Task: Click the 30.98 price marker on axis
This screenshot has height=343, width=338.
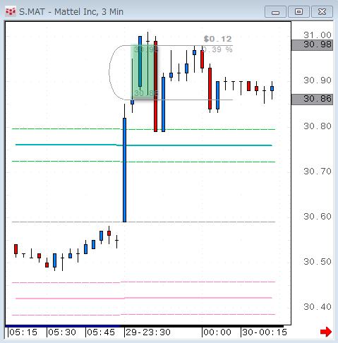Action: click(x=312, y=45)
